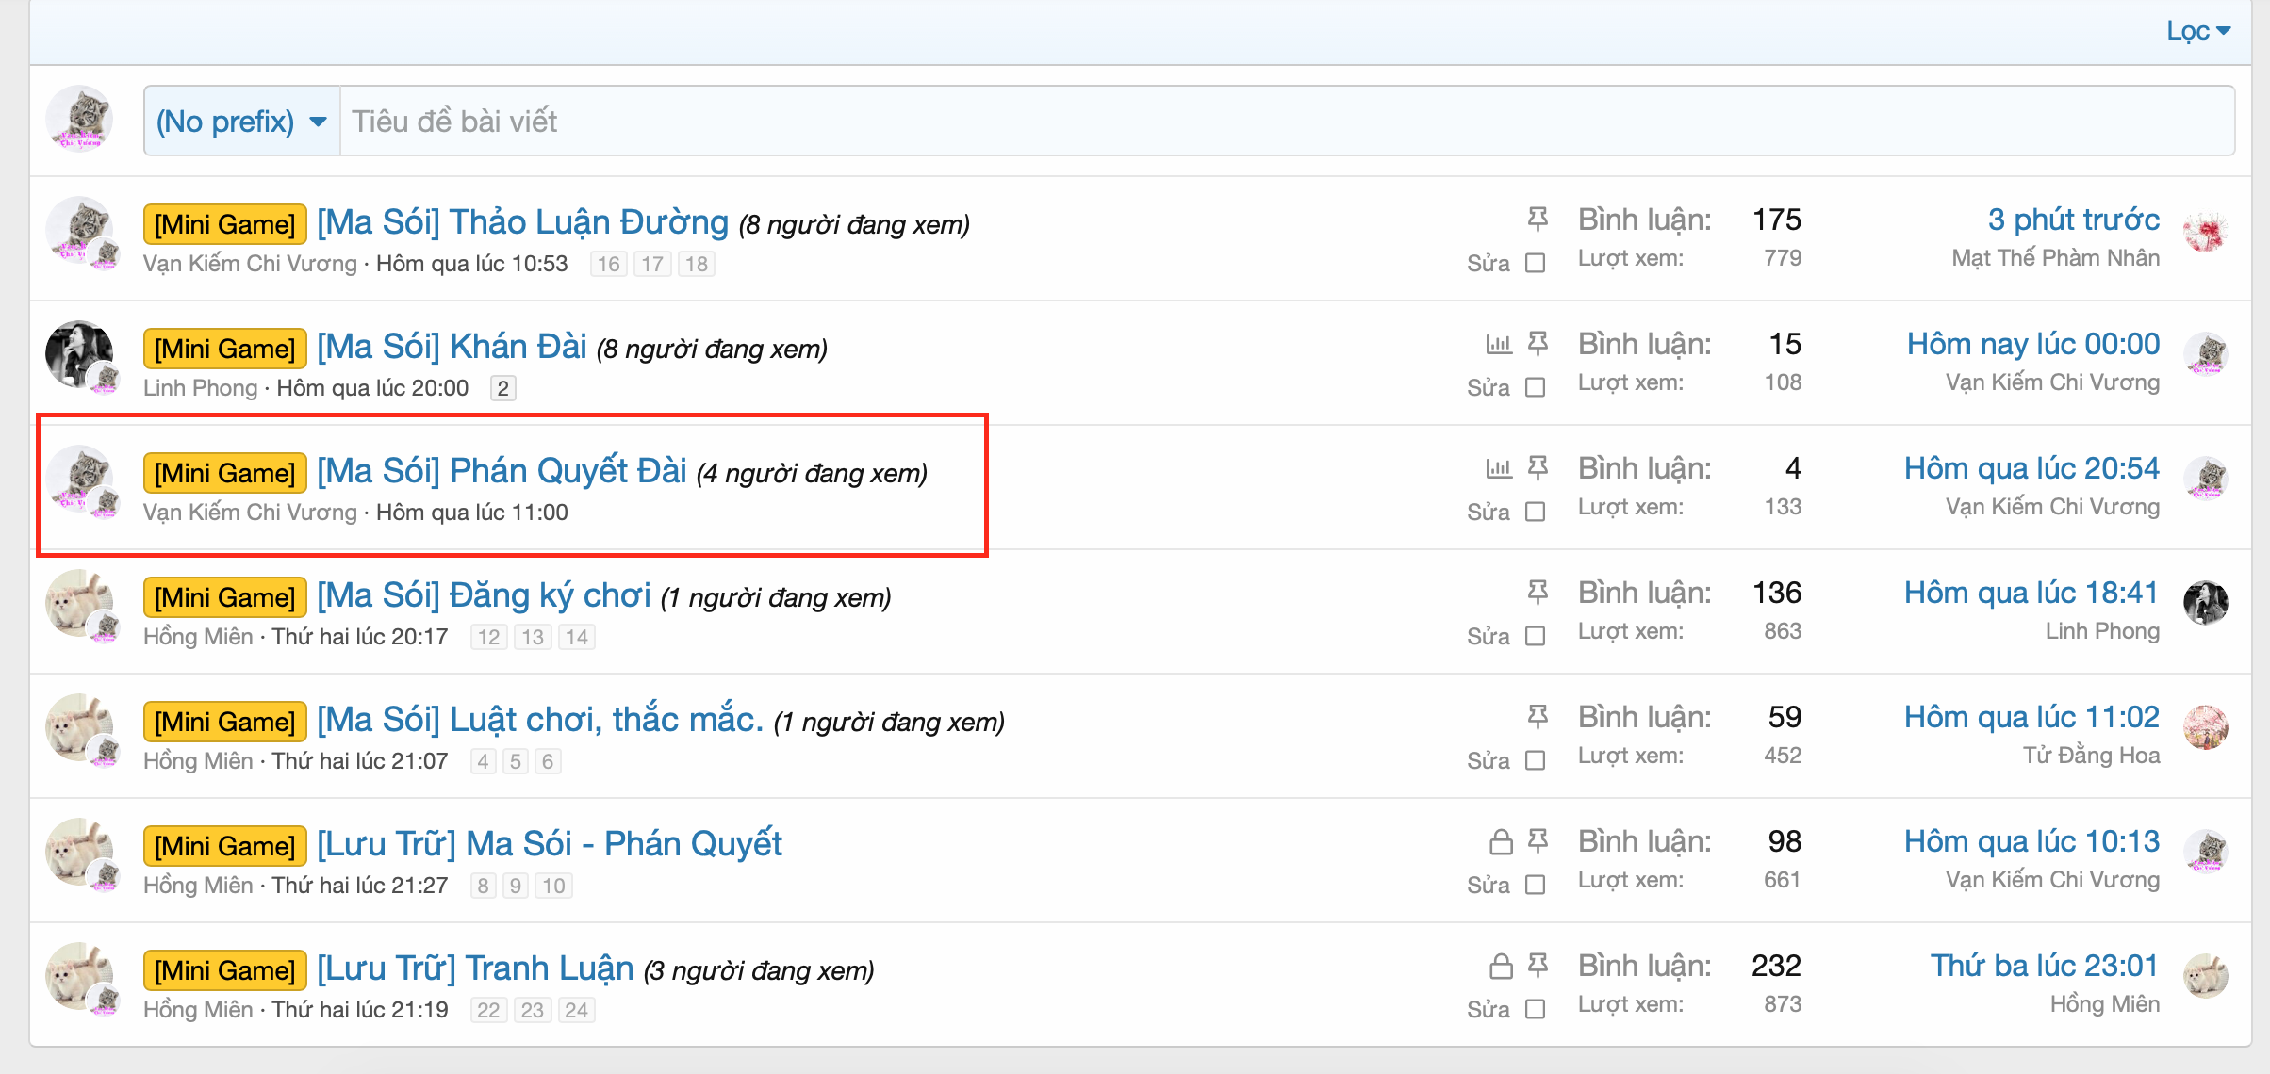2270x1074 pixels.
Task: Select checkbox next to Khán Đài thread
Action: click(1536, 387)
